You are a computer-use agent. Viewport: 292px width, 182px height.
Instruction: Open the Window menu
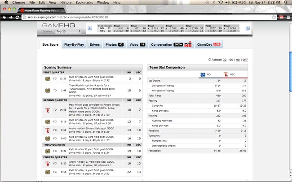tap(103, 2)
